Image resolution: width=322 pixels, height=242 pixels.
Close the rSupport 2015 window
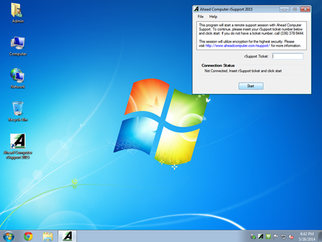[305, 9]
